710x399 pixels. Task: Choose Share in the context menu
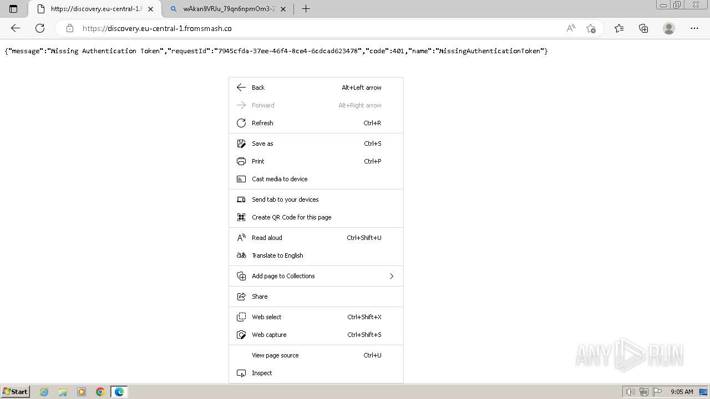pyautogui.click(x=316, y=296)
